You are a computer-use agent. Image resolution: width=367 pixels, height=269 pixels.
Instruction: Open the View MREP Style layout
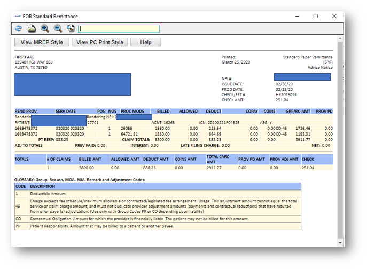[x=42, y=42]
